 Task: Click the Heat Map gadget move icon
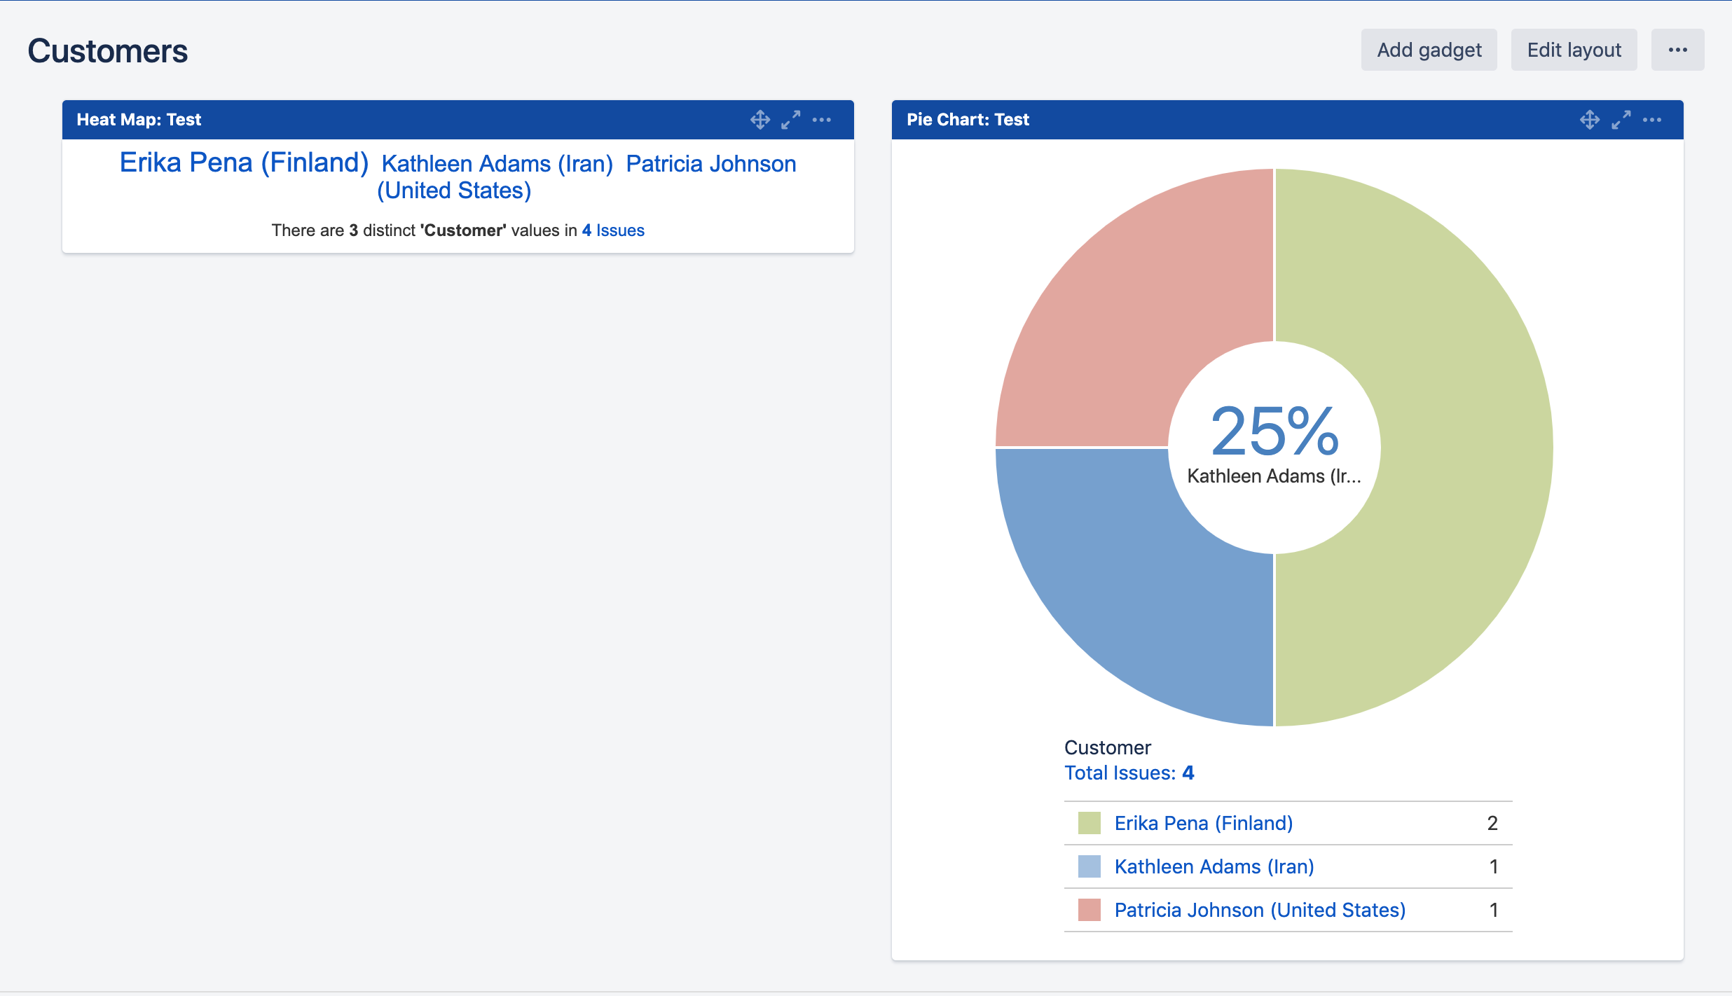(x=760, y=120)
